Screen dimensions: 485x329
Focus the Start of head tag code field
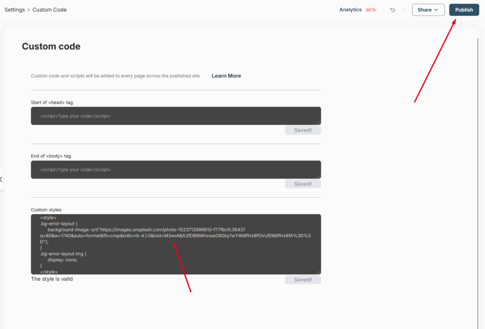175,116
